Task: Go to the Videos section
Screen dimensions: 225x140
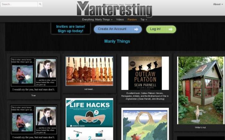Action: [x=120, y=20]
